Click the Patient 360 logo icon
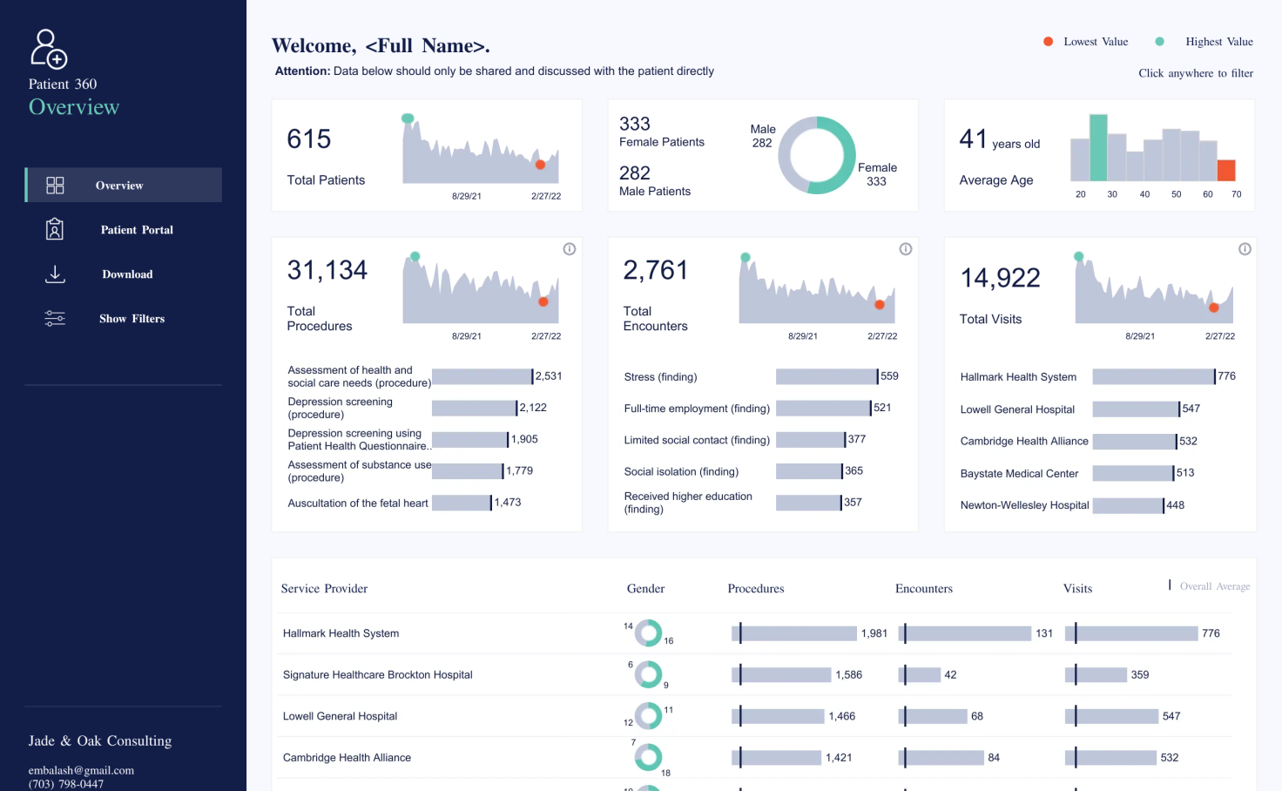Image resolution: width=1282 pixels, height=791 pixels. point(49,49)
